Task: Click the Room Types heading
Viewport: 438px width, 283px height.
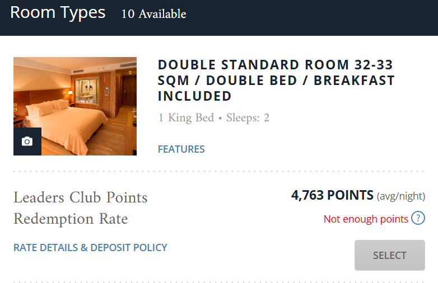Action: pos(58,13)
